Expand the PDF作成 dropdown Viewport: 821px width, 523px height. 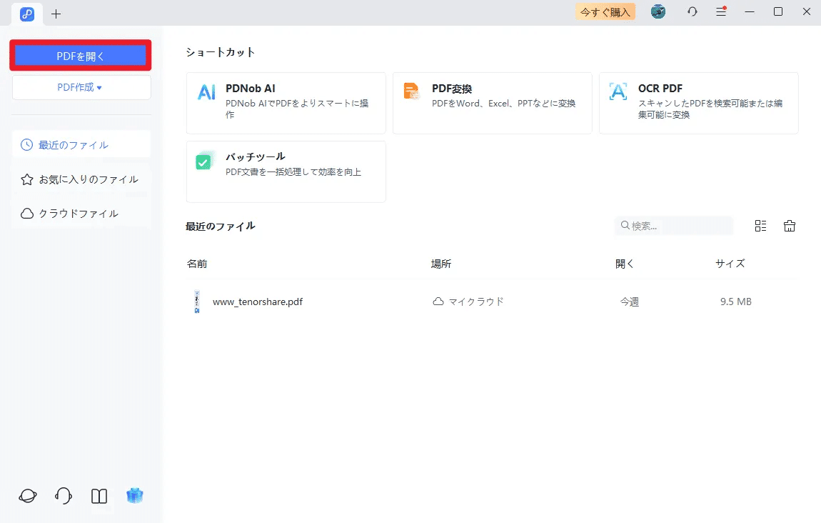(x=81, y=86)
